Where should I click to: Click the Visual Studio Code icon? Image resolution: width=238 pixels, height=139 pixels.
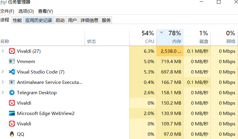12,72
